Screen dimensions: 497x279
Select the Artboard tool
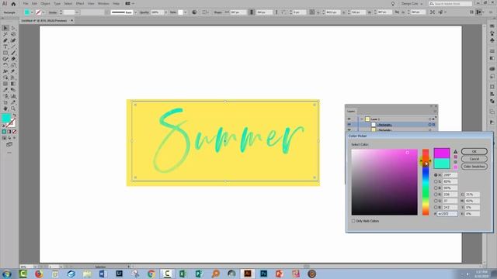tap(5, 102)
